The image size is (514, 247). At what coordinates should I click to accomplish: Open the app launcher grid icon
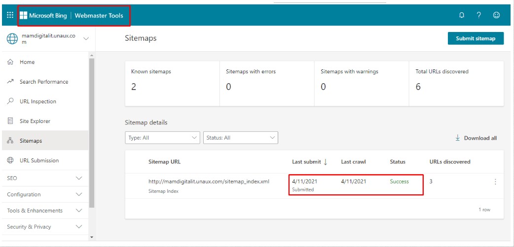point(10,15)
